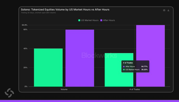Click the download chart icon
This screenshot has height=102, width=179.
(168, 10)
